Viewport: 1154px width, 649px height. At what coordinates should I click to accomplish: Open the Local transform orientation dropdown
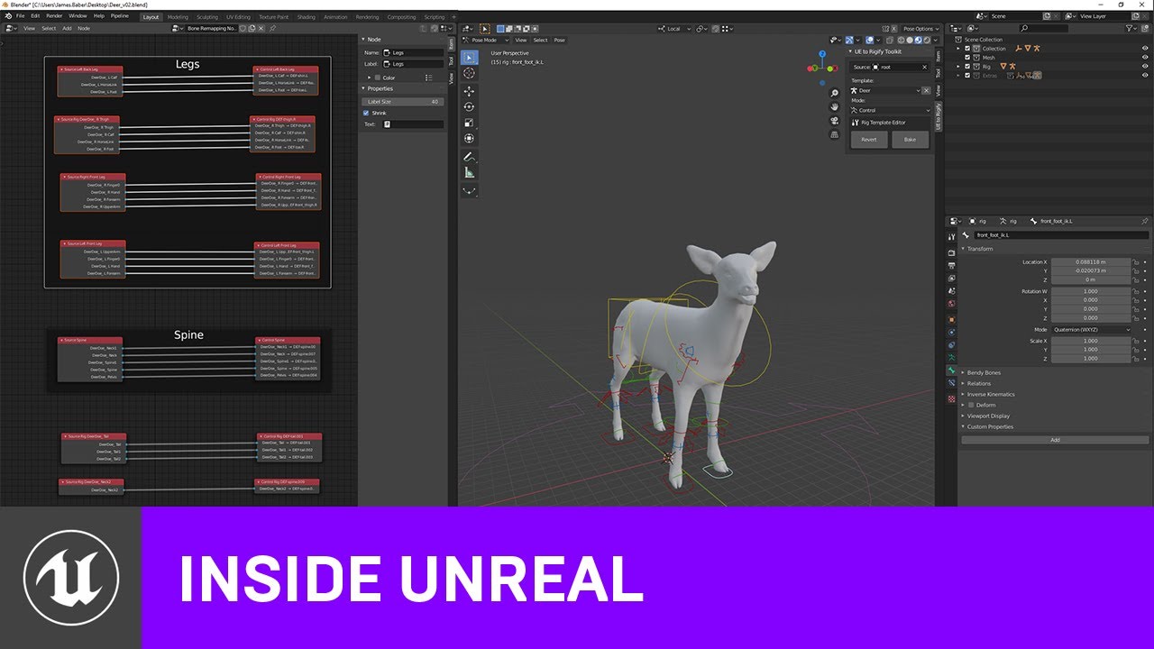click(x=673, y=29)
